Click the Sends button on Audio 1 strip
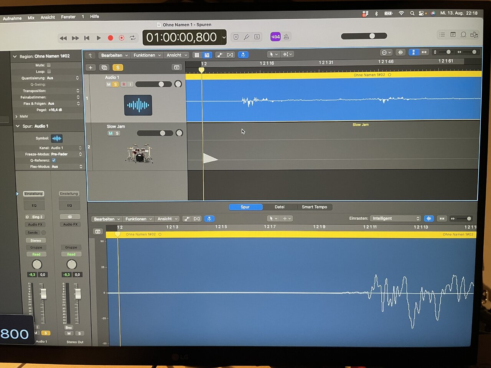The width and height of the screenshot is (491, 368). [x=33, y=233]
